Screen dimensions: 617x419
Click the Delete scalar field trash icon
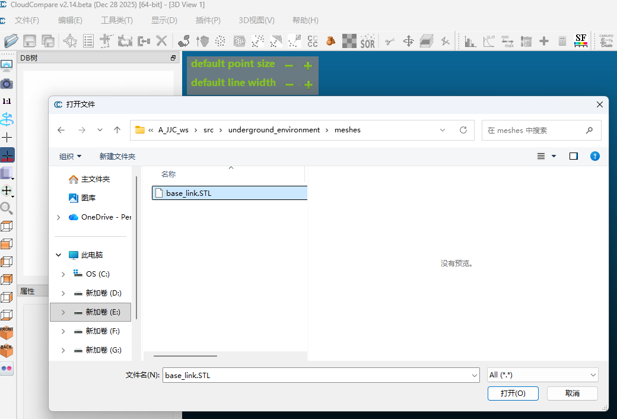tap(526, 41)
